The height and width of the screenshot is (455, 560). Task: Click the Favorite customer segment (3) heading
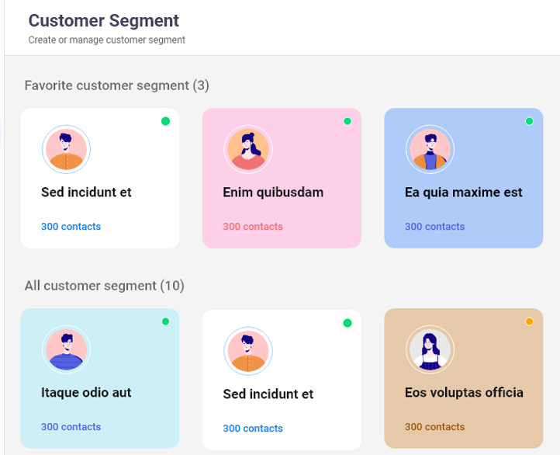(x=117, y=85)
